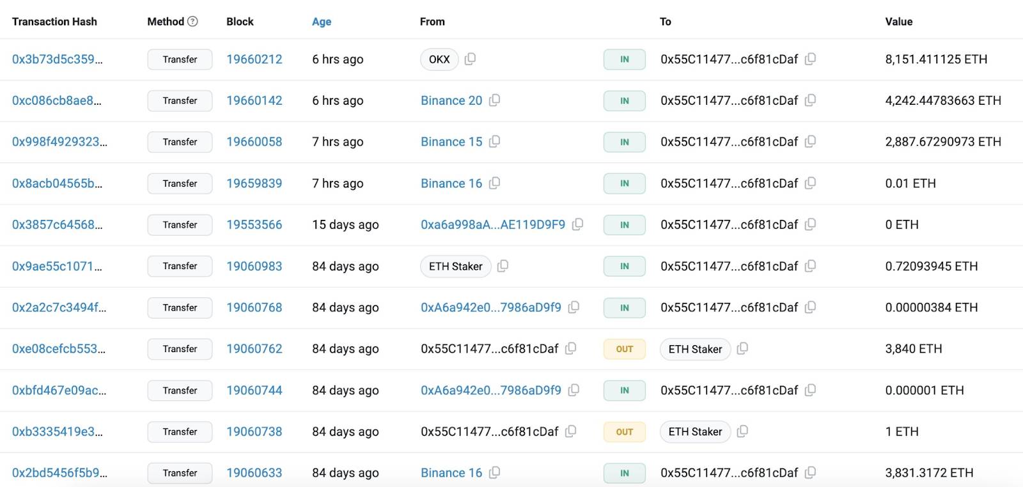Copy recipient address in block 19553566 row
This screenshot has width=1023, height=487.
pyautogui.click(x=810, y=224)
